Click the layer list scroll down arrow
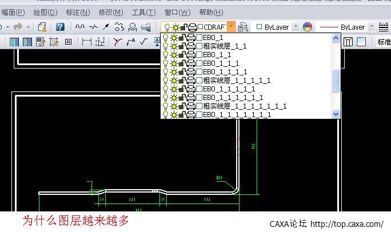 [336, 114]
